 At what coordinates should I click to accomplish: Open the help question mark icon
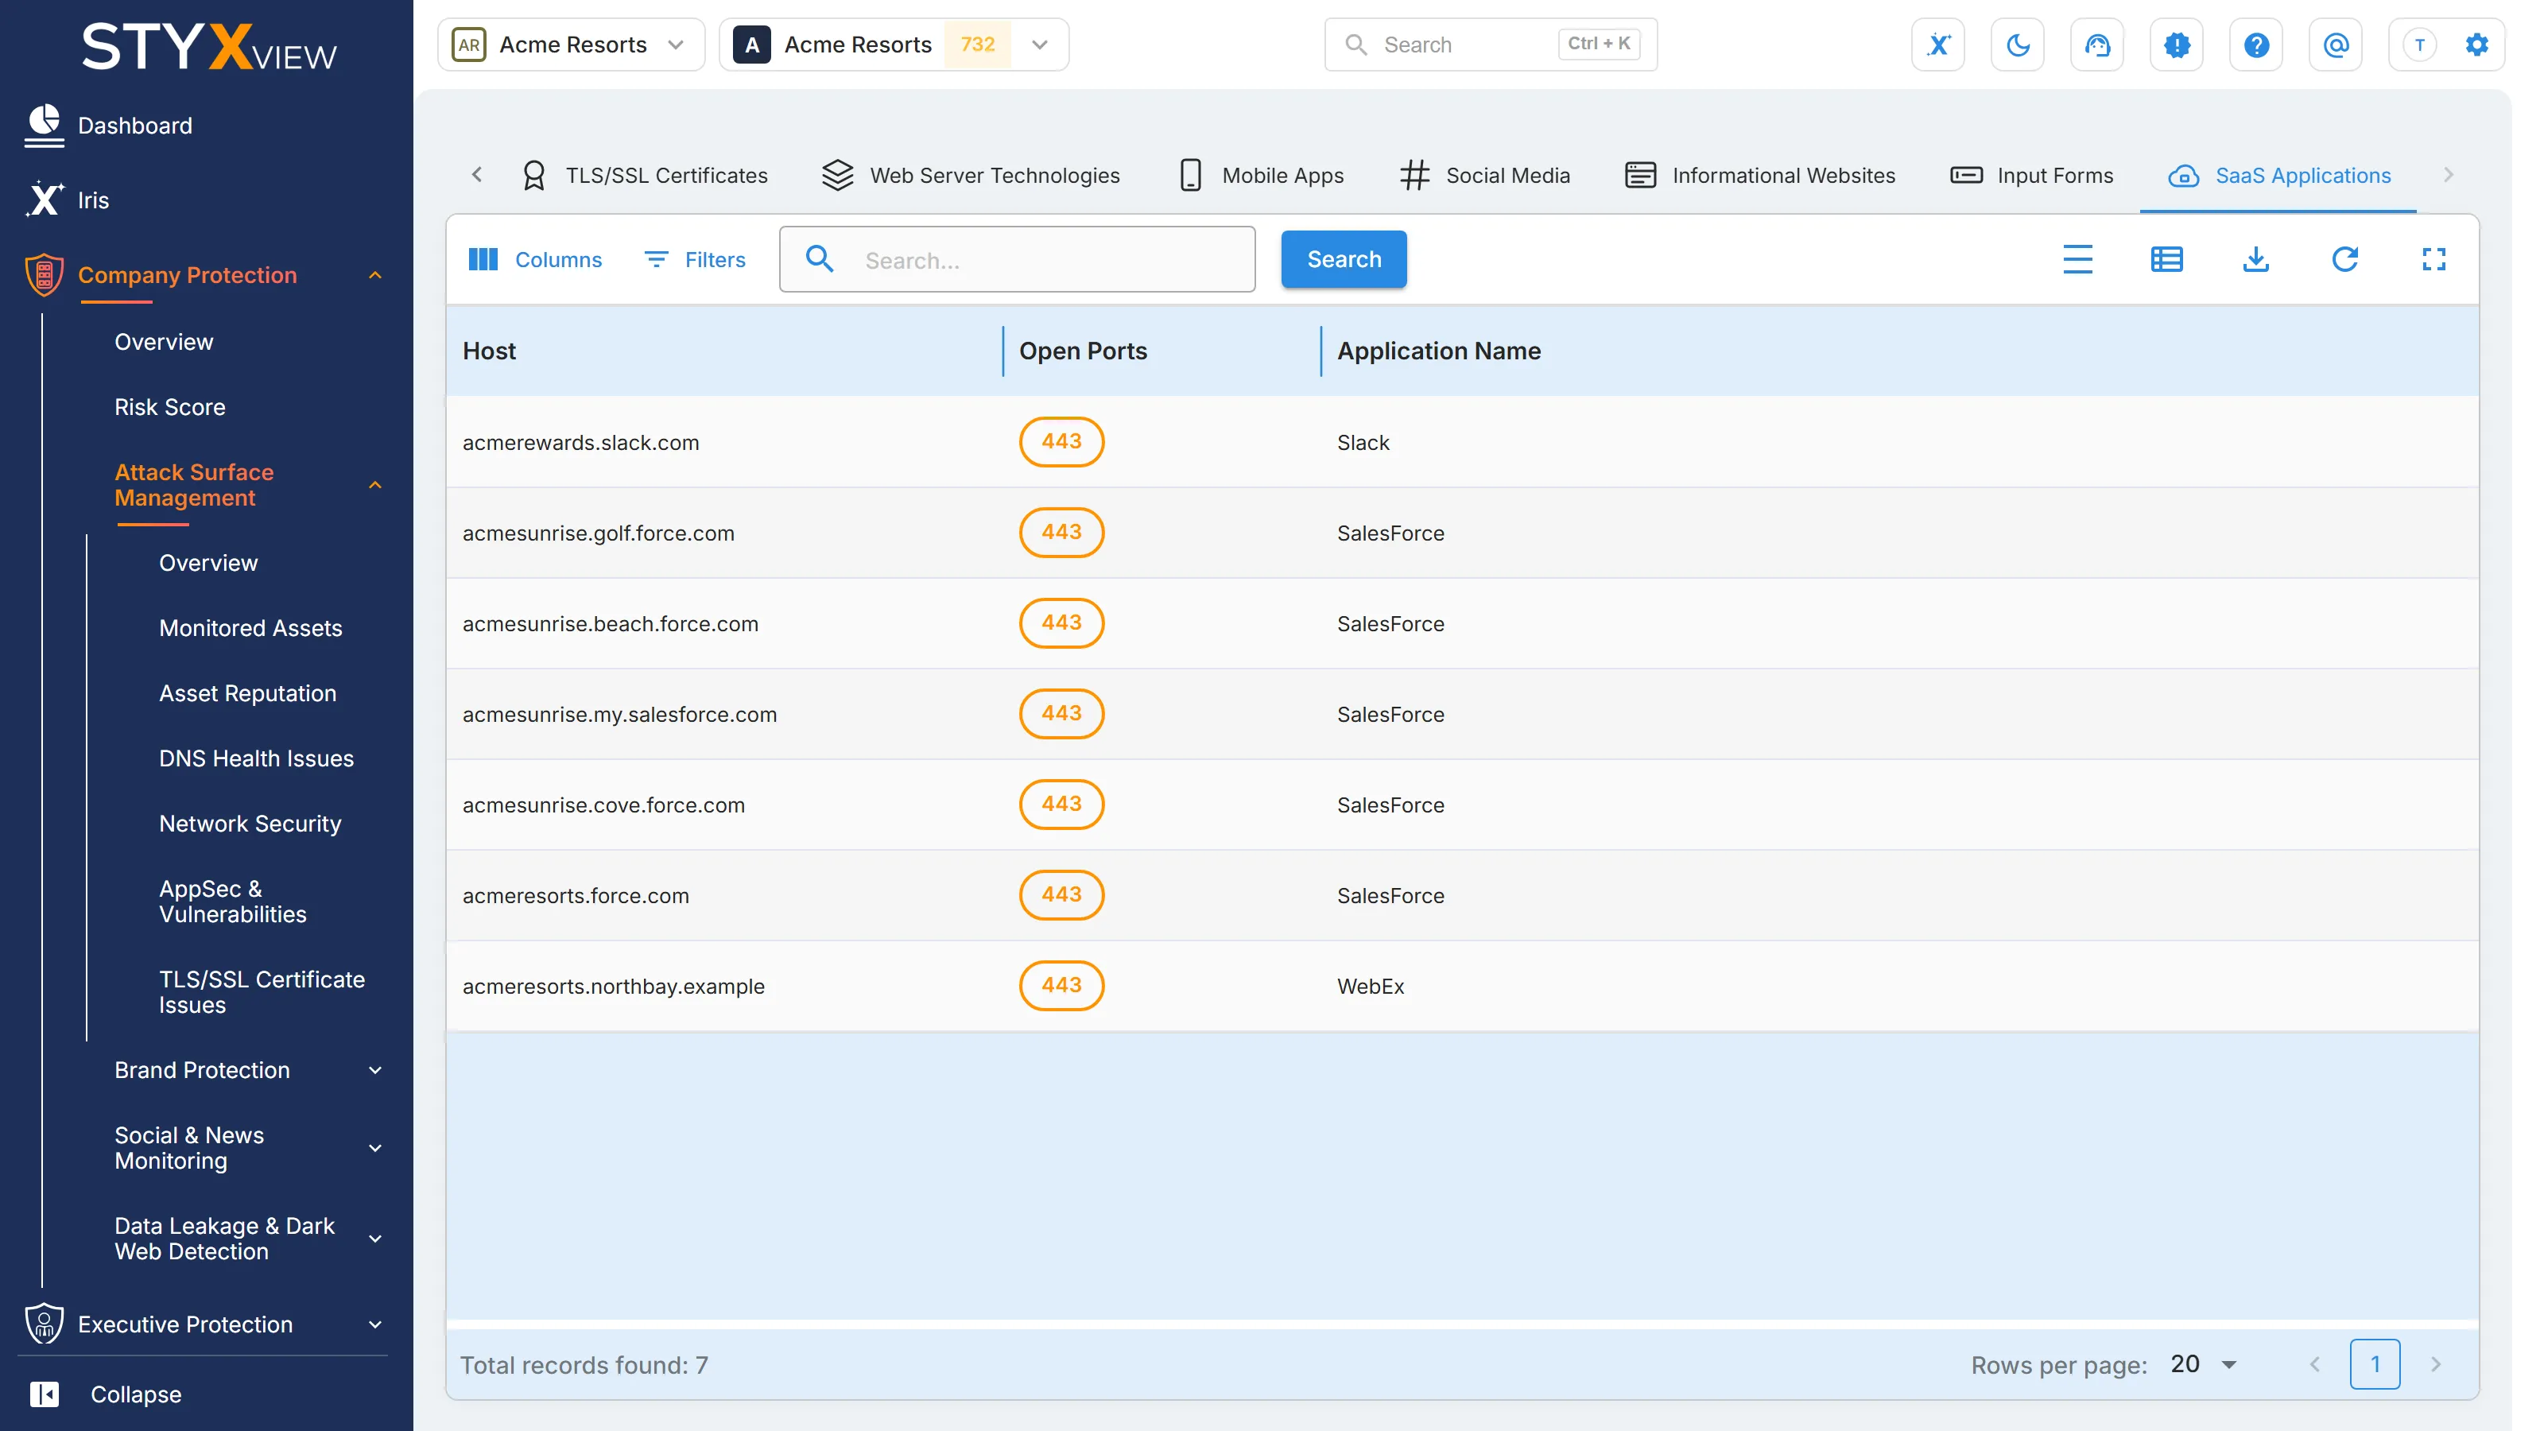tap(2255, 45)
